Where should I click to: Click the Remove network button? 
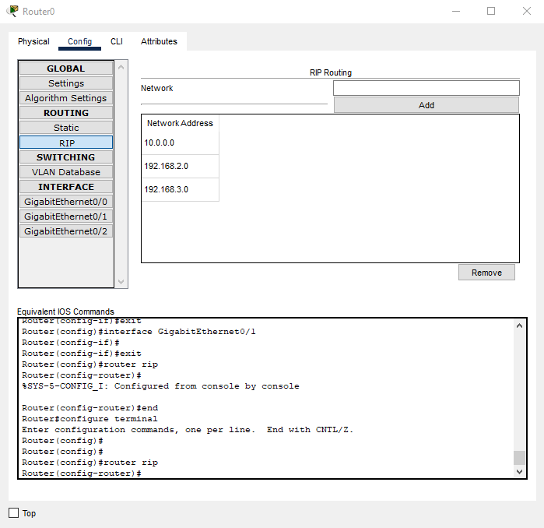(486, 273)
